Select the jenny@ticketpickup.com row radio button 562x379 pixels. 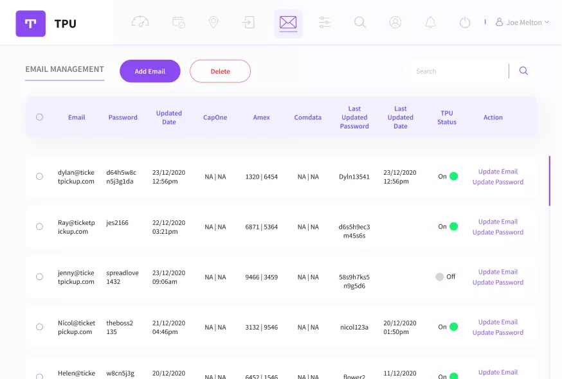click(40, 277)
